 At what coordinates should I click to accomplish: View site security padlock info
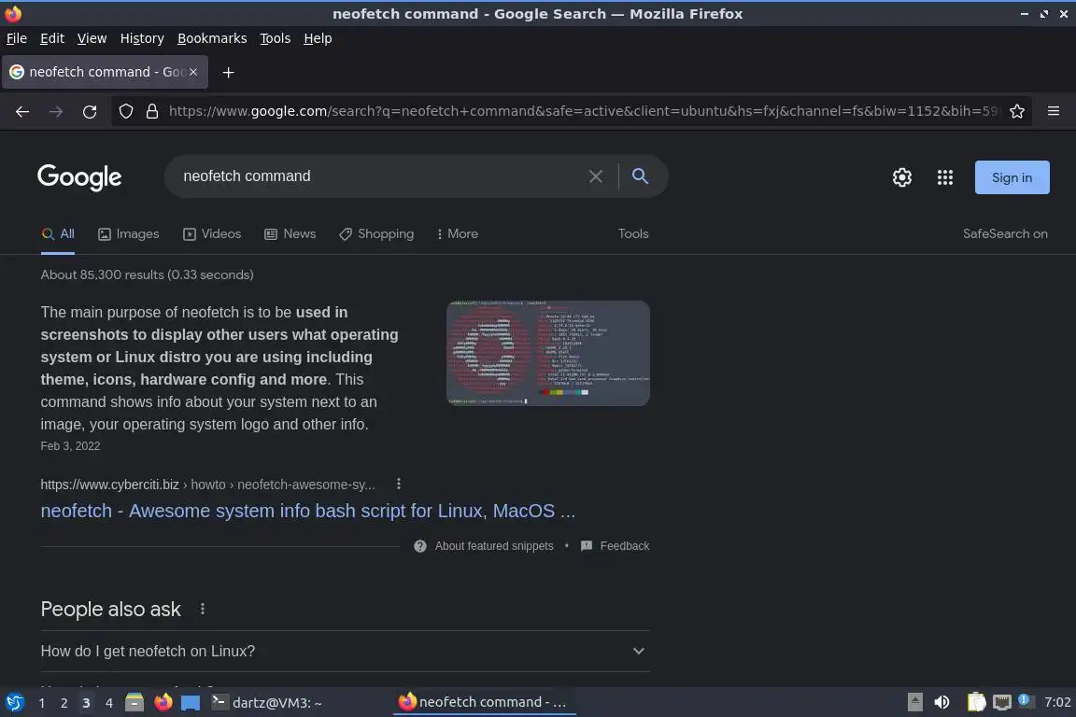pyautogui.click(x=152, y=111)
